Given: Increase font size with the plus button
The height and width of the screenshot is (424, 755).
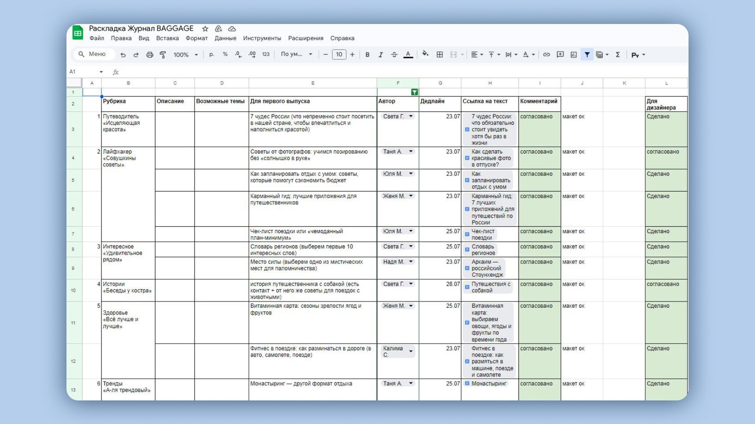Looking at the screenshot, I should tap(352, 55).
